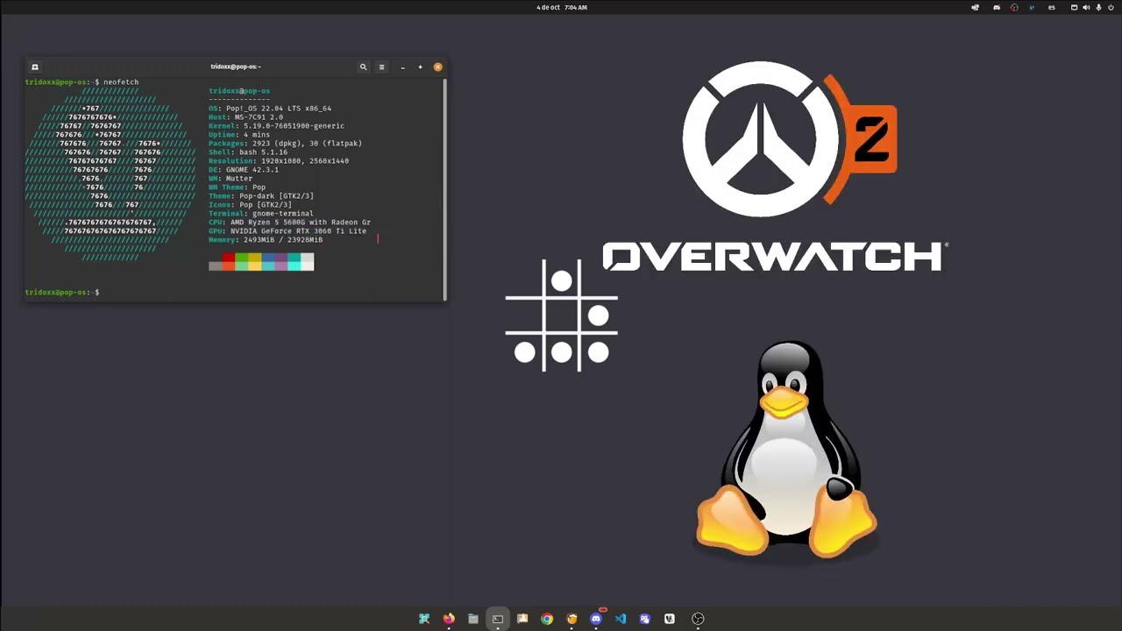Click the 'Kernel: 5.19.0-76051900-generic' line
The height and width of the screenshot is (631, 1122).
click(276, 126)
